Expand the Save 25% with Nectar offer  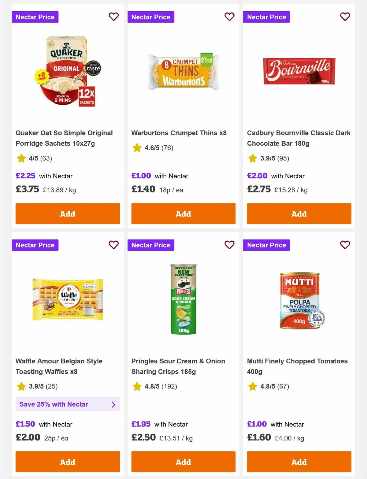(67, 404)
